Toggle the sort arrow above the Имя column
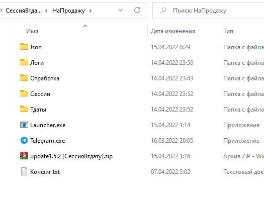Viewport: 264px width, 200px height. (85, 26)
